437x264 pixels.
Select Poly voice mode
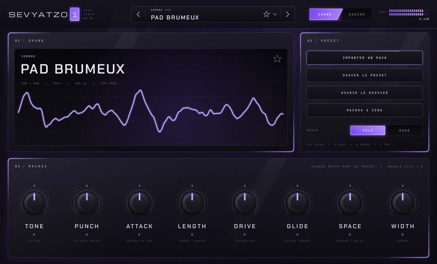[x=368, y=130]
